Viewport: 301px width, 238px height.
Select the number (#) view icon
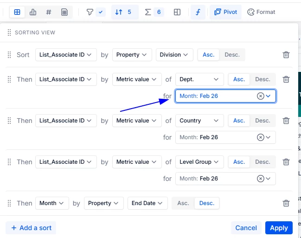point(49,12)
